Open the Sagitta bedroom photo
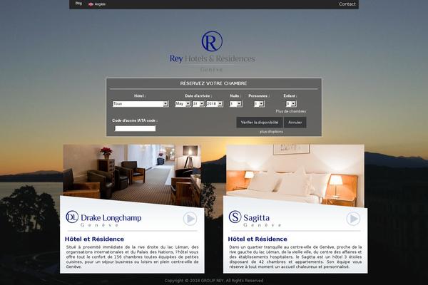This screenshot has height=285, width=428. pos(295,175)
